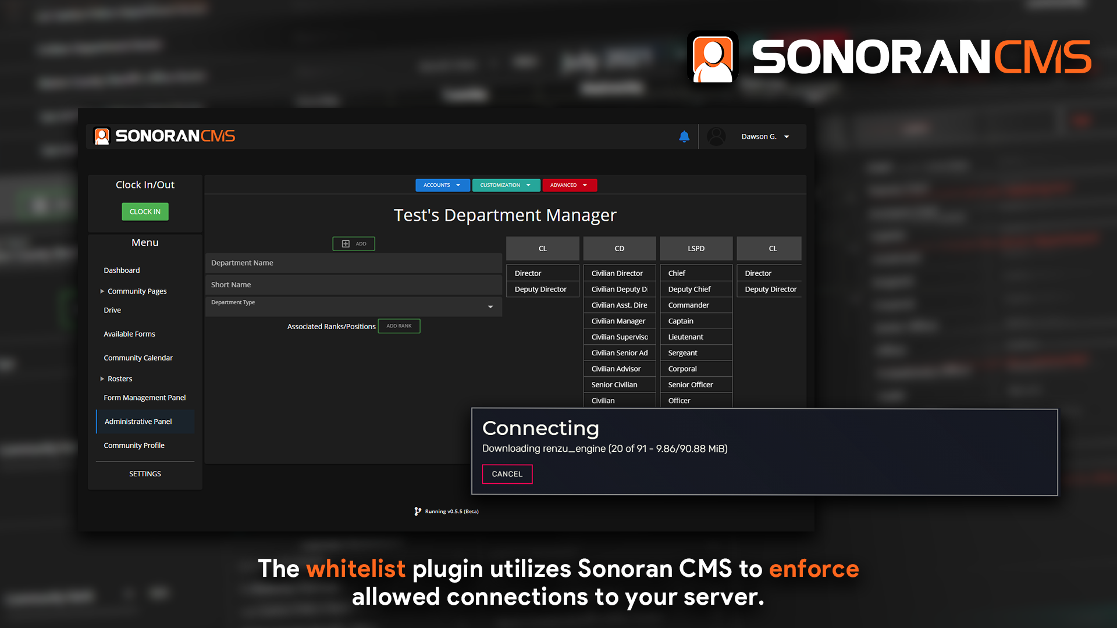Viewport: 1117px width, 628px height.
Task: Select the CD department header
Action: click(620, 248)
